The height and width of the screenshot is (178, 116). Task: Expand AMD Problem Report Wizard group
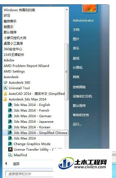tap(26, 66)
